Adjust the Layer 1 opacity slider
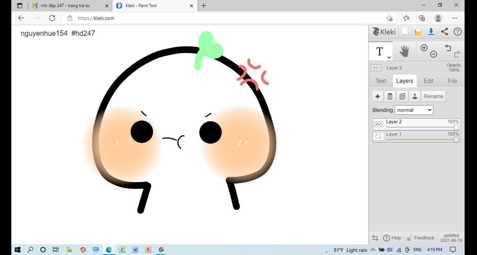This screenshot has width=477, height=255. point(456,140)
